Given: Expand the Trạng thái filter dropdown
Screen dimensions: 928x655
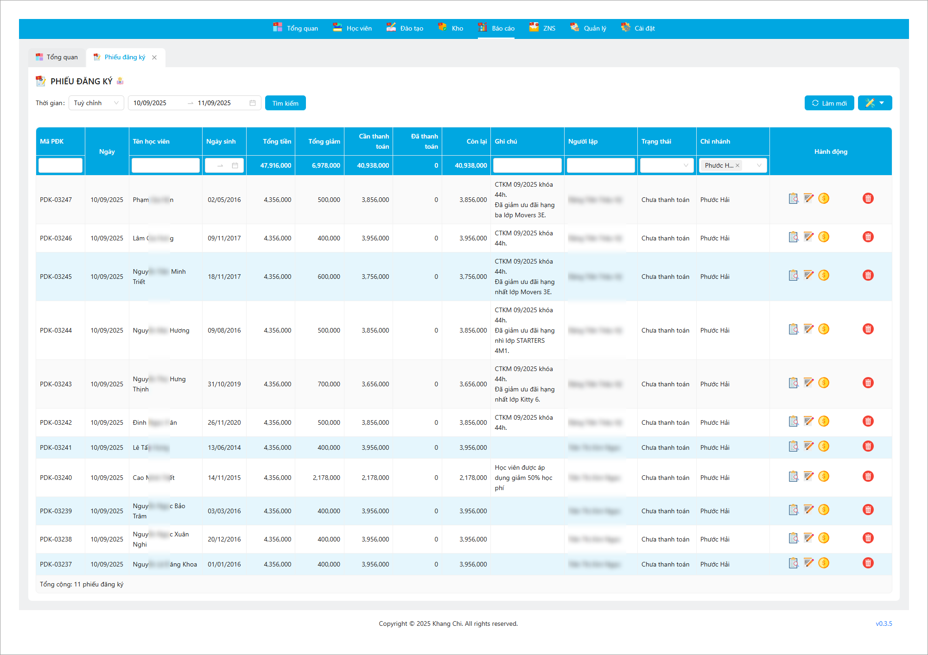Looking at the screenshot, I should [666, 165].
